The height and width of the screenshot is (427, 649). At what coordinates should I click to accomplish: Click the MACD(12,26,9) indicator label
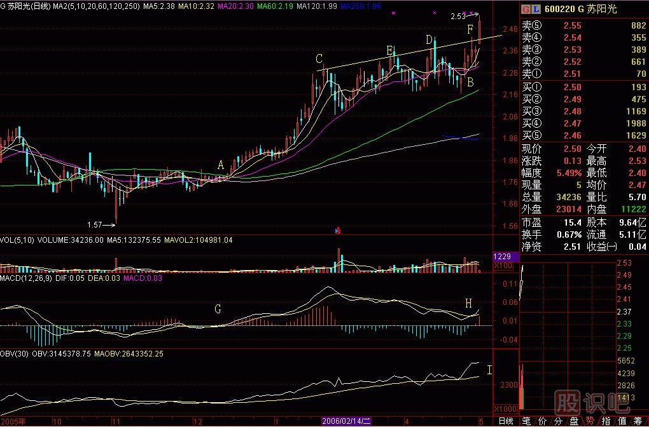pyautogui.click(x=25, y=278)
